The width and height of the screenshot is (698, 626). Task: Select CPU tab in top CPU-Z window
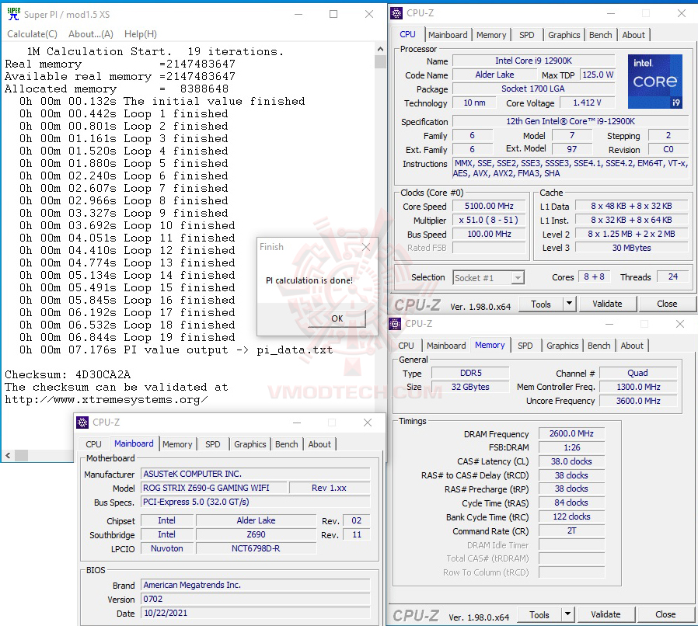click(x=407, y=34)
